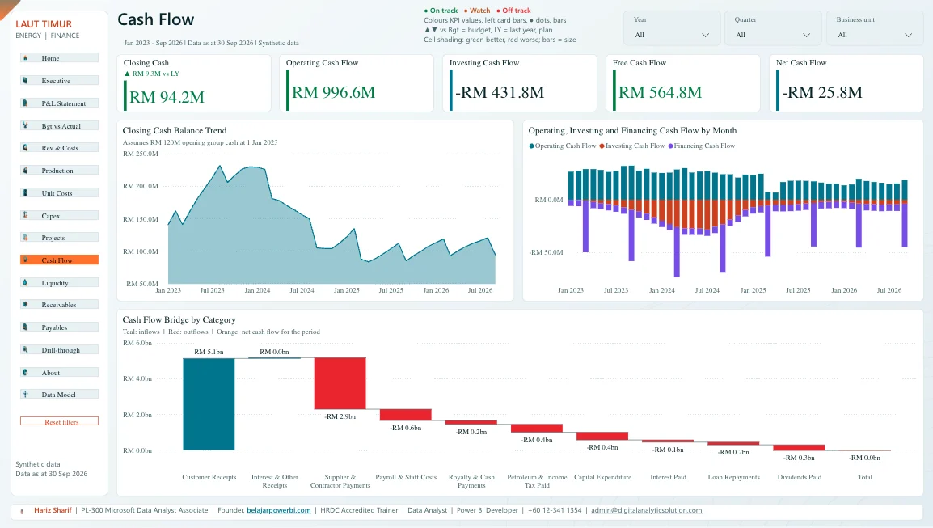Click the Customer Receipts teal waterfall bar

coord(209,403)
